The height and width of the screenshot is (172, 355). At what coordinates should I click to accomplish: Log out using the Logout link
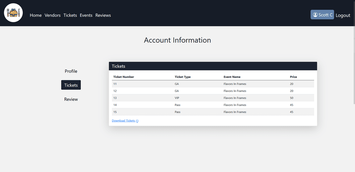(343, 15)
